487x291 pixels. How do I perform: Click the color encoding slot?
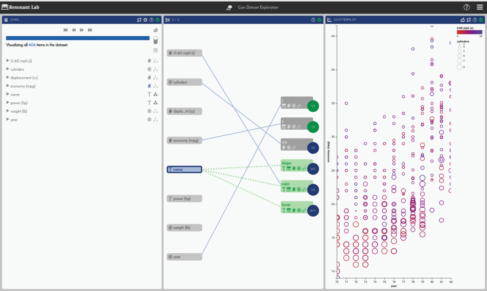pos(297,187)
